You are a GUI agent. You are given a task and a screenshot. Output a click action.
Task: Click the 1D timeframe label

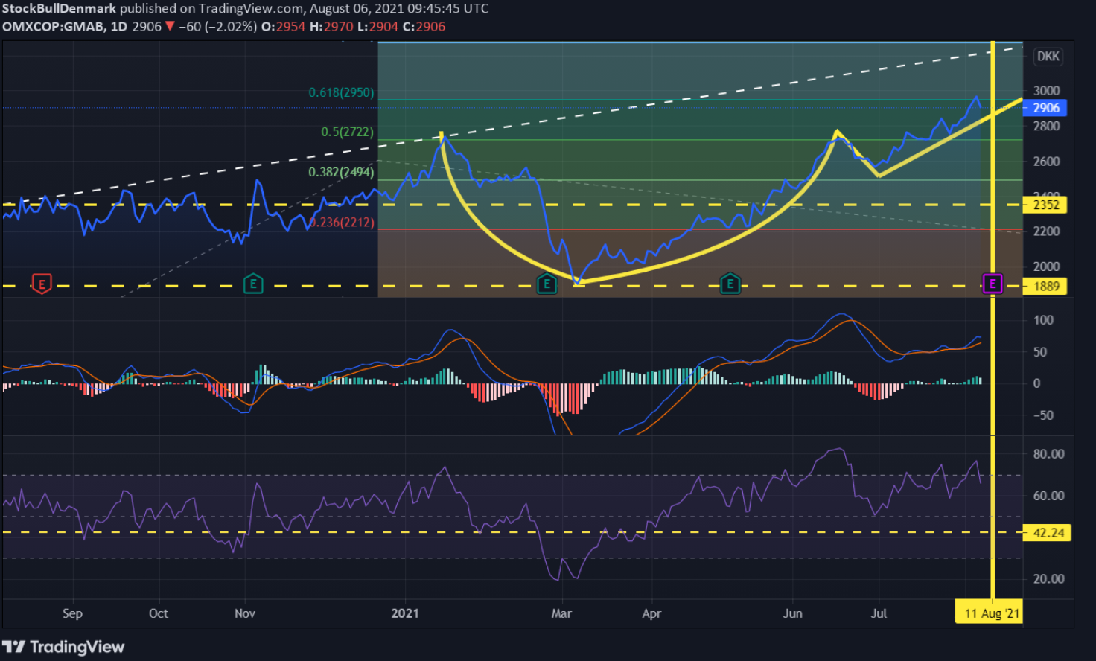[119, 26]
